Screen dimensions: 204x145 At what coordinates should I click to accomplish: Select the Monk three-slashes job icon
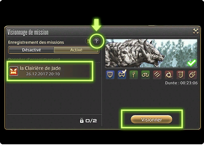(157, 75)
